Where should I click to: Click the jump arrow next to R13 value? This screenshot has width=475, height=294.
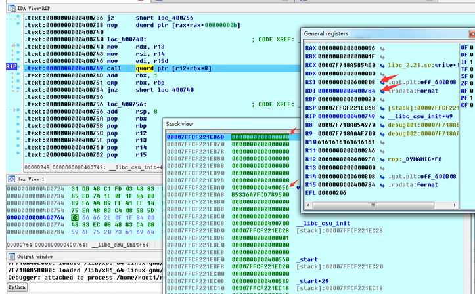pos(382,167)
